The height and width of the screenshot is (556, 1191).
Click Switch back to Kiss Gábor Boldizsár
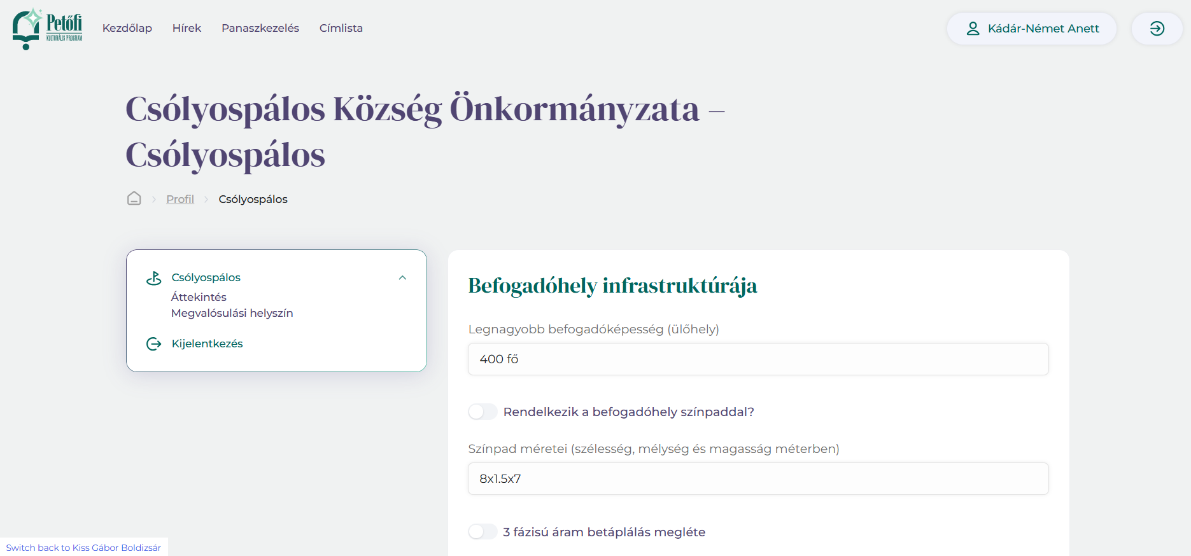pyautogui.click(x=83, y=548)
